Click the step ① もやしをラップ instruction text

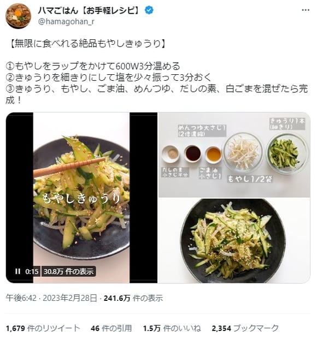[x=93, y=66]
